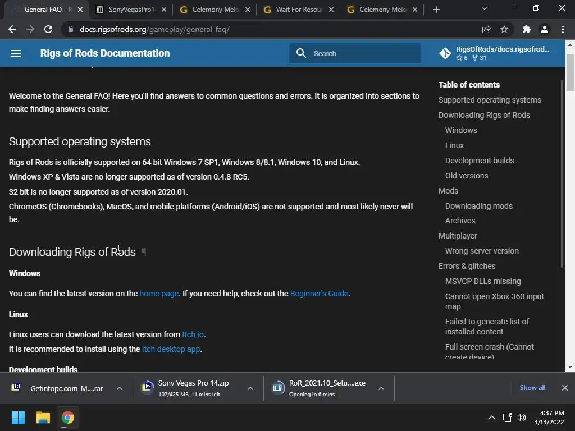Jump to Downloading Rigs of Rods in contents
575x431 pixels.
pyautogui.click(x=484, y=115)
